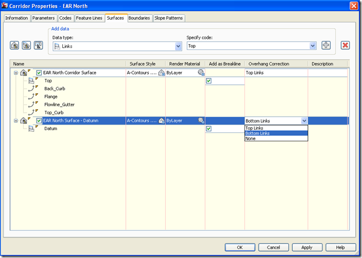The height and width of the screenshot is (258, 362).
Task: Select the Flange feature line row
Action: pos(51,96)
